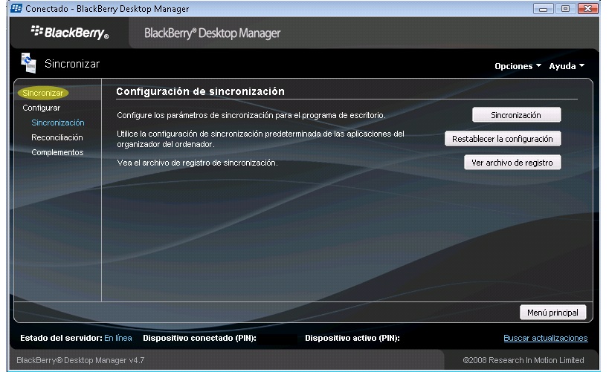609x372 pixels.
Task: Click Buscar actualizaciones link
Action: tap(546, 338)
